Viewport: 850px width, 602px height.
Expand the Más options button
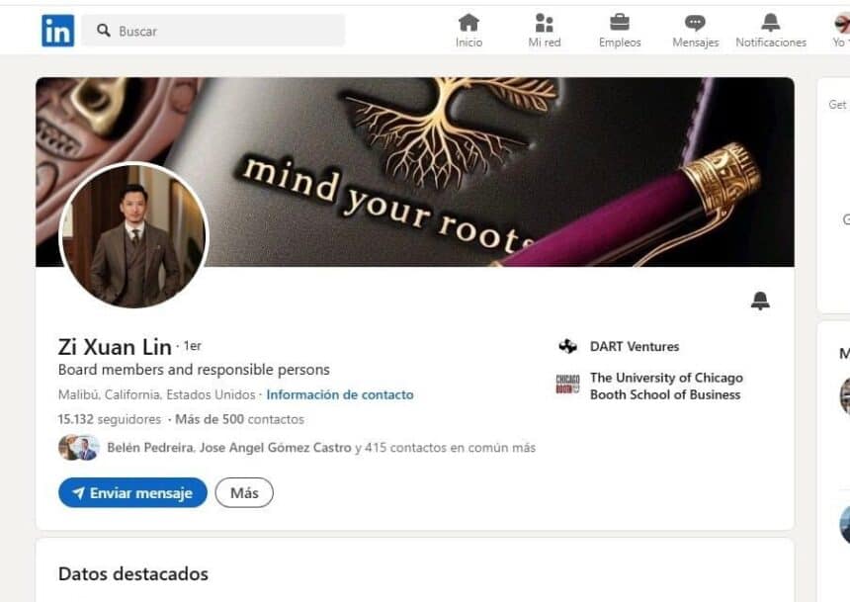[x=244, y=492]
